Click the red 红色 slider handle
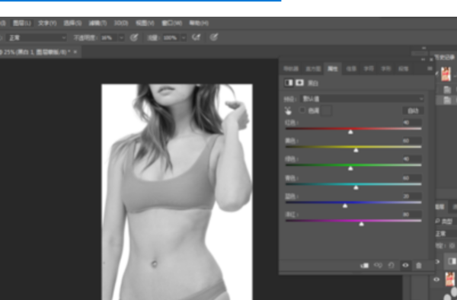 click(350, 132)
